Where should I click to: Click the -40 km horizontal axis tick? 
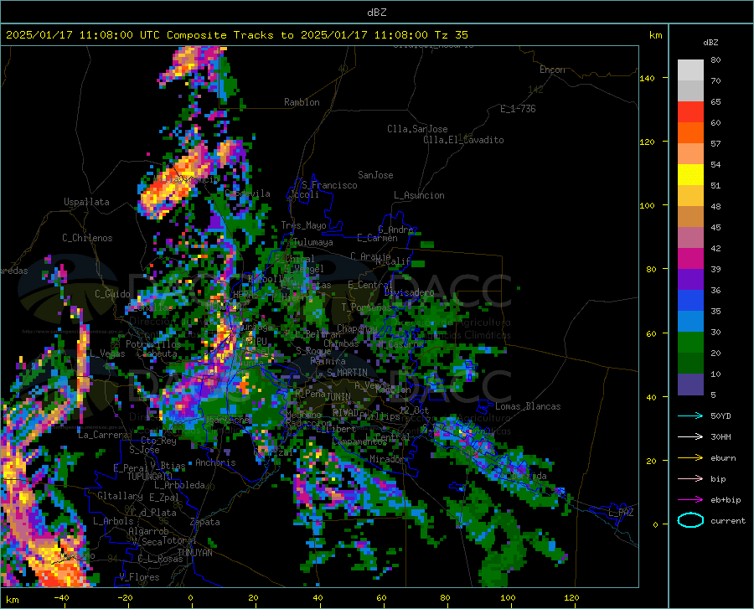(61, 597)
